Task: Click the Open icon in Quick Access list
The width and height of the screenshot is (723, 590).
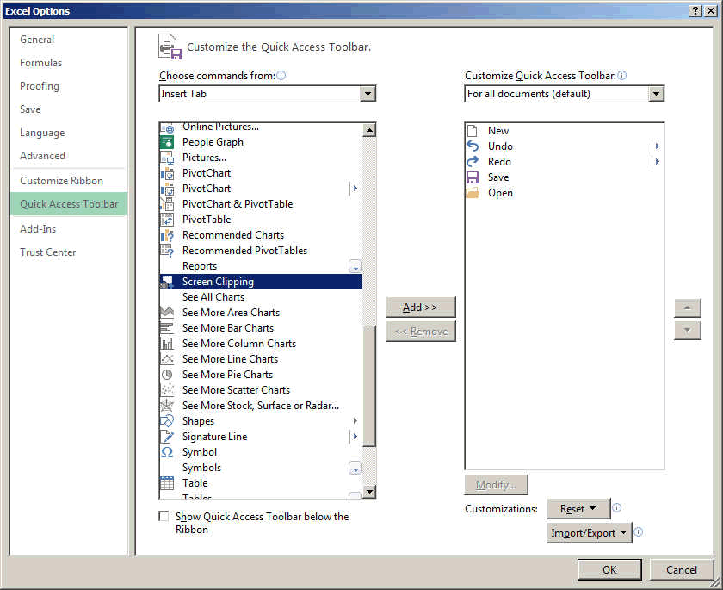Action: coord(474,193)
